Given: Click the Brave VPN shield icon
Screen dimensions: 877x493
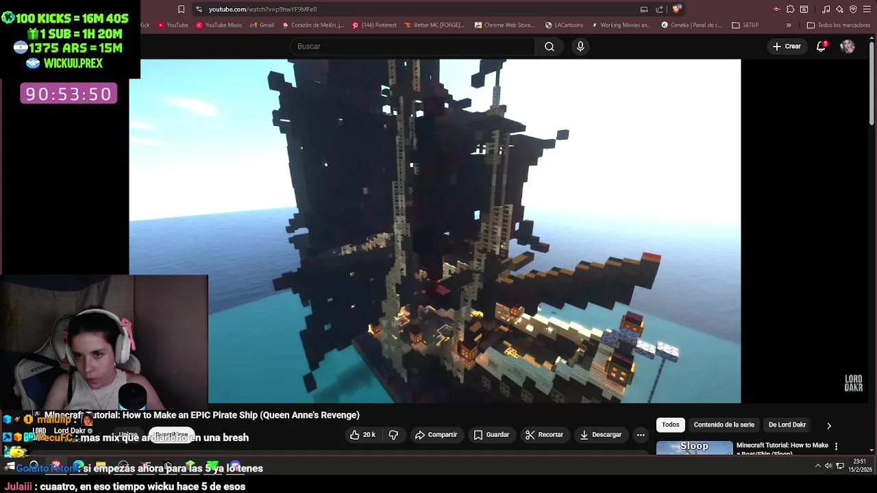Looking at the screenshot, I should tap(853, 9).
